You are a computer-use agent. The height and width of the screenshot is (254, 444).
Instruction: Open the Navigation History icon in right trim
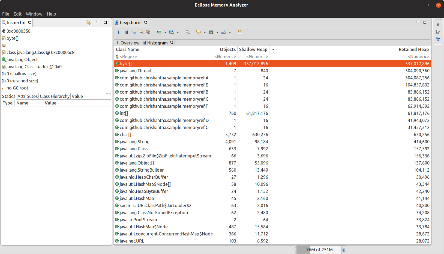click(x=438, y=39)
